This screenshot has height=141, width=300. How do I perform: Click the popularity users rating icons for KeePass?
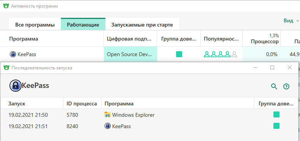(x=221, y=54)
